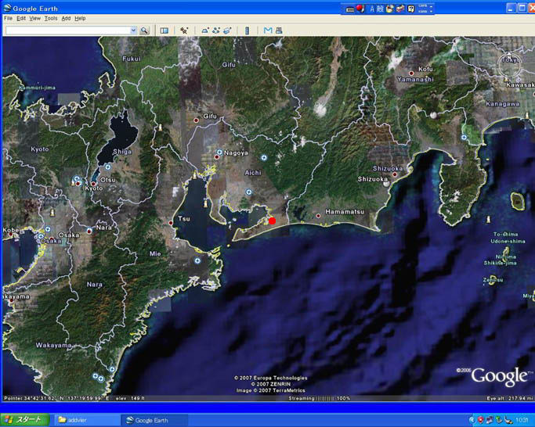
Task: Click the 'elev 149 ft' status text
Action: tap(130, 398)
